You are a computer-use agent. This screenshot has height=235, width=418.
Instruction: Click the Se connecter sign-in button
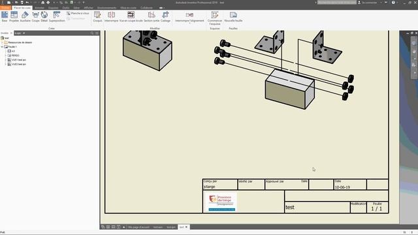point(367,3)
